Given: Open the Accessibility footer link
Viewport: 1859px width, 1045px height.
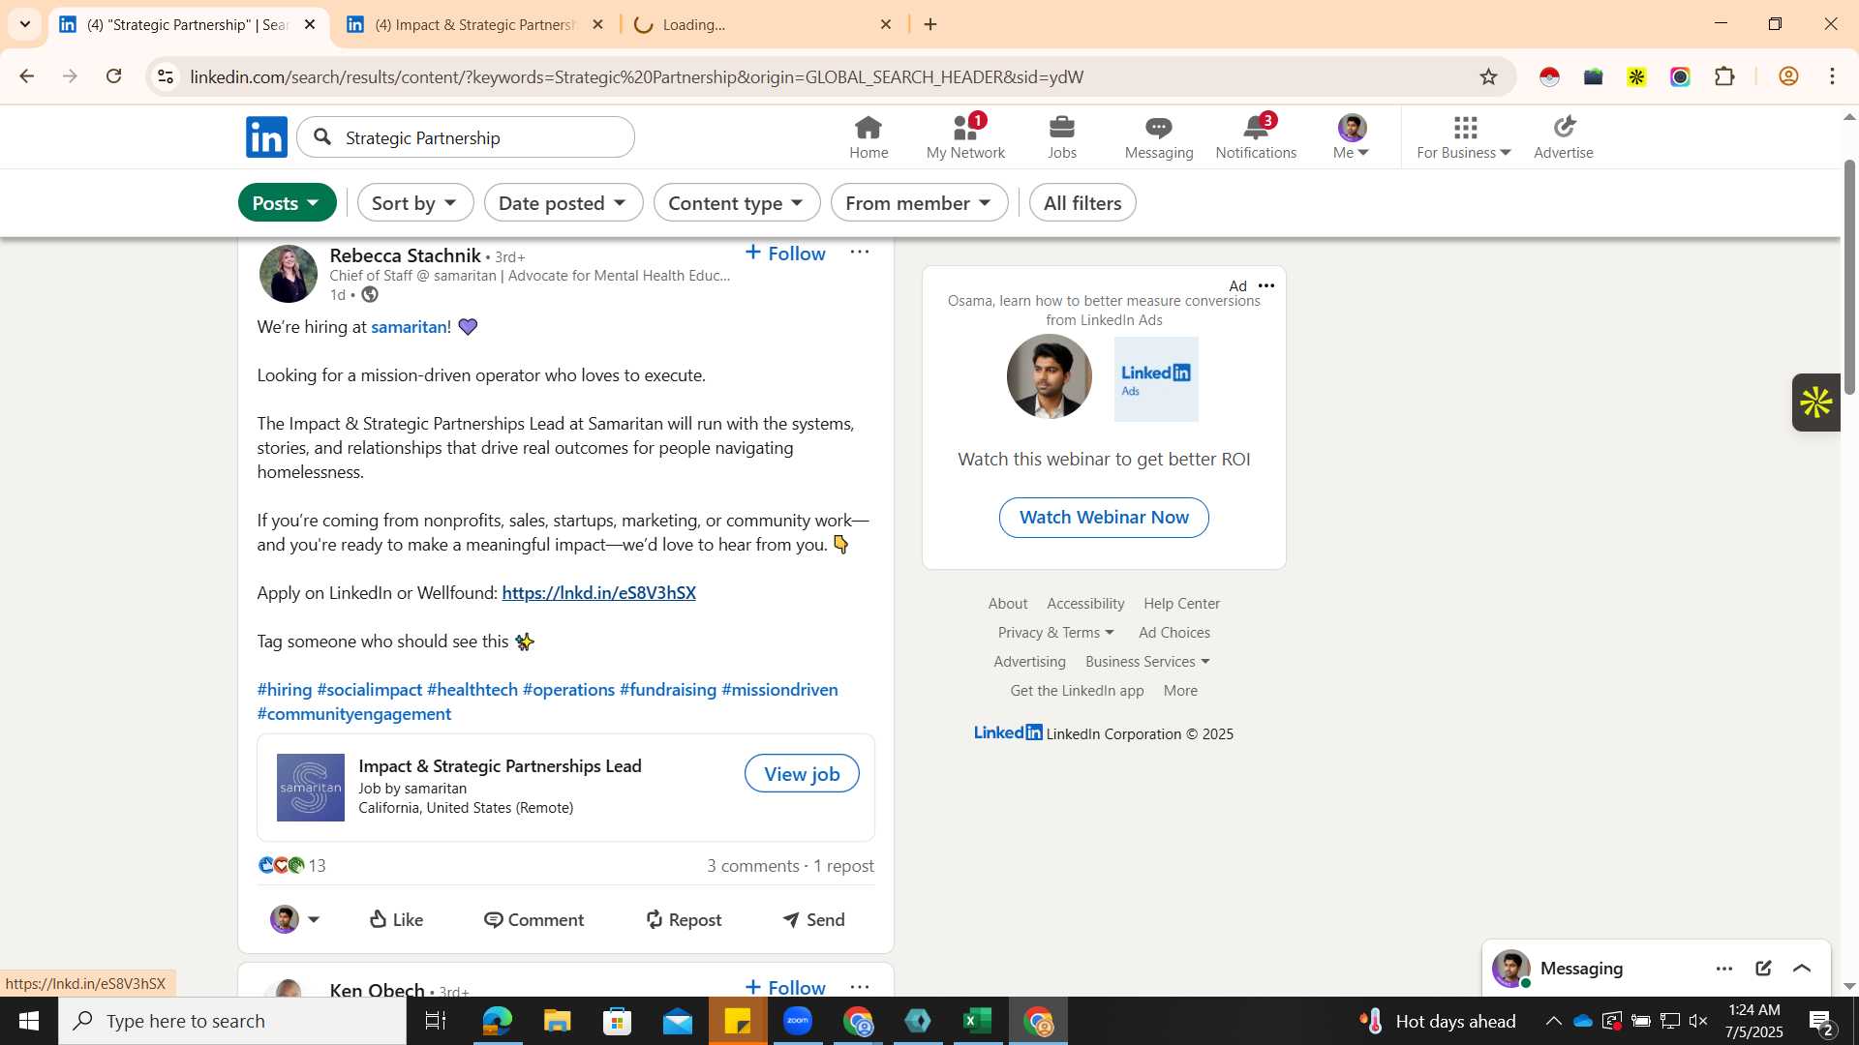Looking at the screenshot, I should pos(1085,604).
